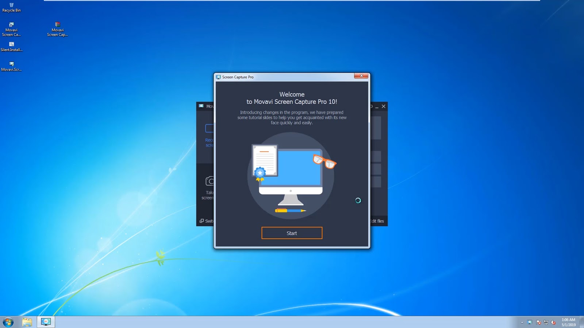Image resolution: width=584 pixels, height=328 pixels.
Task: Click Start in the welcome dialog
Action: coord(292,233)
